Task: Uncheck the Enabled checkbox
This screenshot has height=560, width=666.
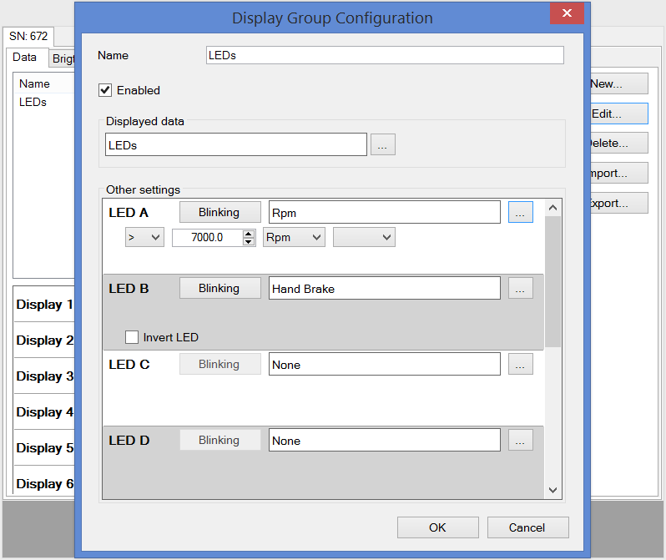Action: 106,90
